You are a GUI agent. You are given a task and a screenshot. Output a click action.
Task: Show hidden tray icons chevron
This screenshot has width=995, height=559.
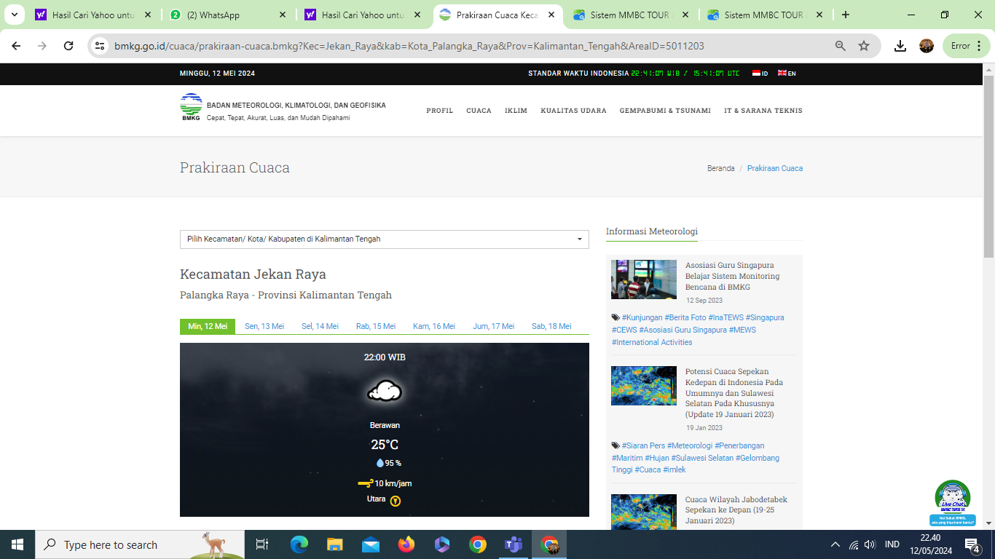(x=835, y=544)
